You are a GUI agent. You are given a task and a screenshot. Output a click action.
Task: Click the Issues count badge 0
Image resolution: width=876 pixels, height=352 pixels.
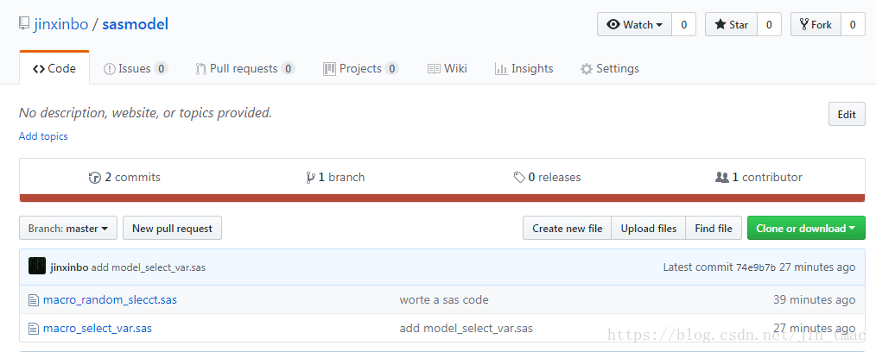coord(161,69)
